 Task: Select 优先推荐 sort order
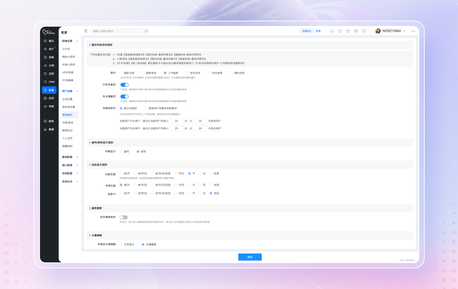(x=215, y=73)
